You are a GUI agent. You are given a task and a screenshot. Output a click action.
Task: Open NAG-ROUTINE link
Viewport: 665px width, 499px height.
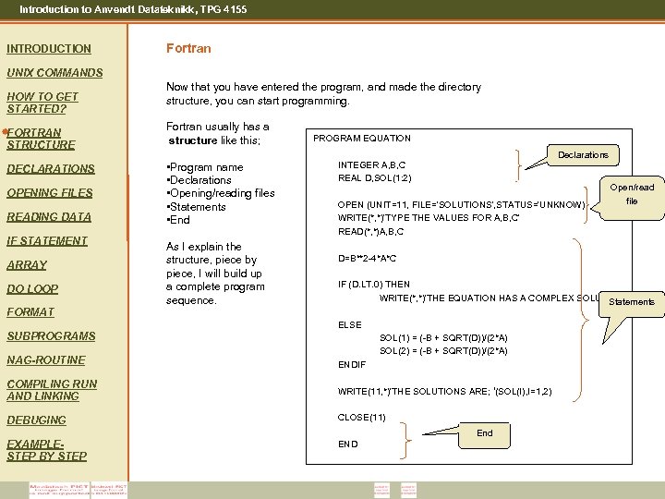[x=46, y=360]
